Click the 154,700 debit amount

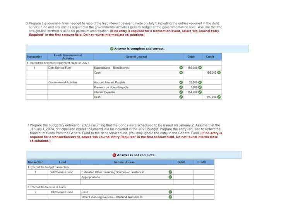pyautogui.click(x=192, y=92)
